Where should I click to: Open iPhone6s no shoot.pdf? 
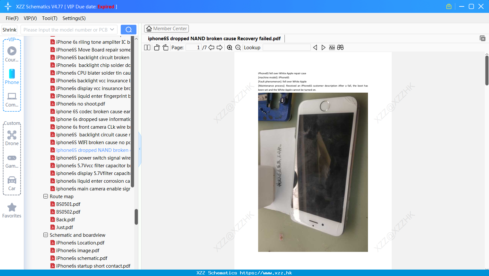81,104
